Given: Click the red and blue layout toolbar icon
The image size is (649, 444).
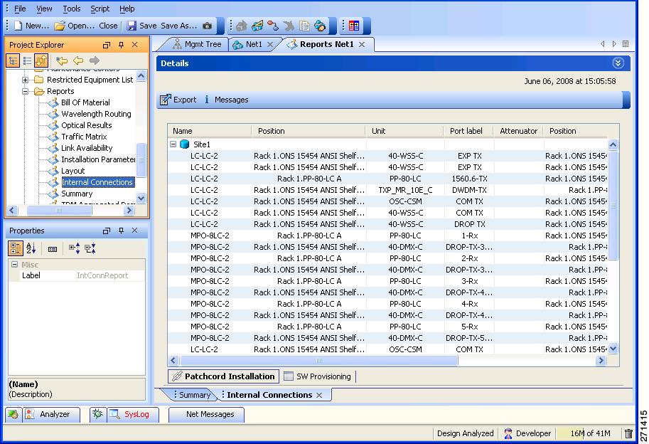Looking at the screenshot, I should coord(354,26).
